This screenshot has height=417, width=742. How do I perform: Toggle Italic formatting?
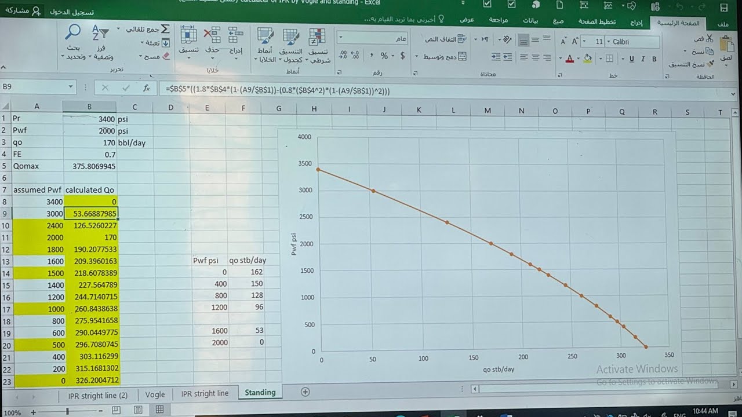[x=643, y=58]
